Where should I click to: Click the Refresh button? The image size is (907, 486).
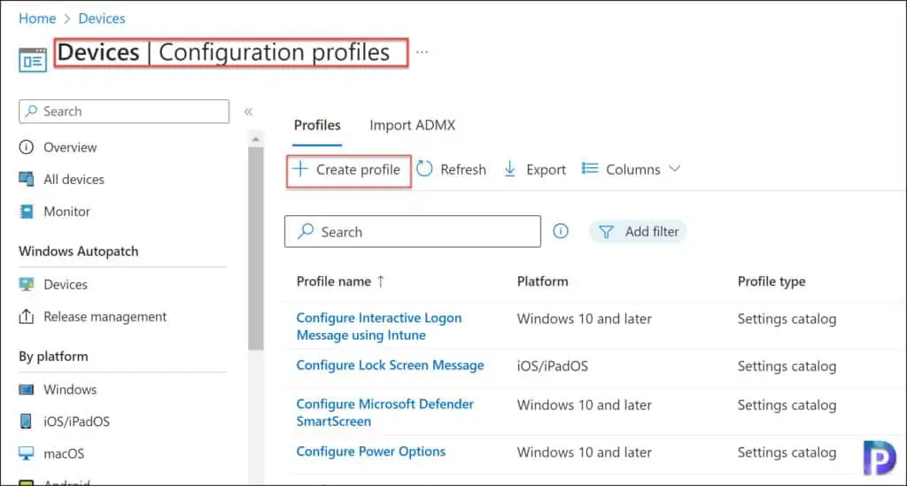pos(451,169)
